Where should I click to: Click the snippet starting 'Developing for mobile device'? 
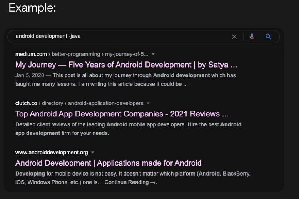point(133,178)
